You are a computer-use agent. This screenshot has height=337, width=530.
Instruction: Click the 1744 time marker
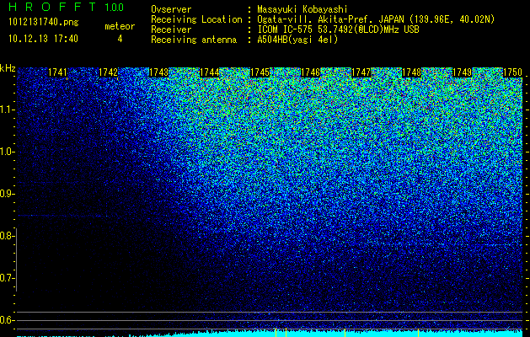coord(209,72)
